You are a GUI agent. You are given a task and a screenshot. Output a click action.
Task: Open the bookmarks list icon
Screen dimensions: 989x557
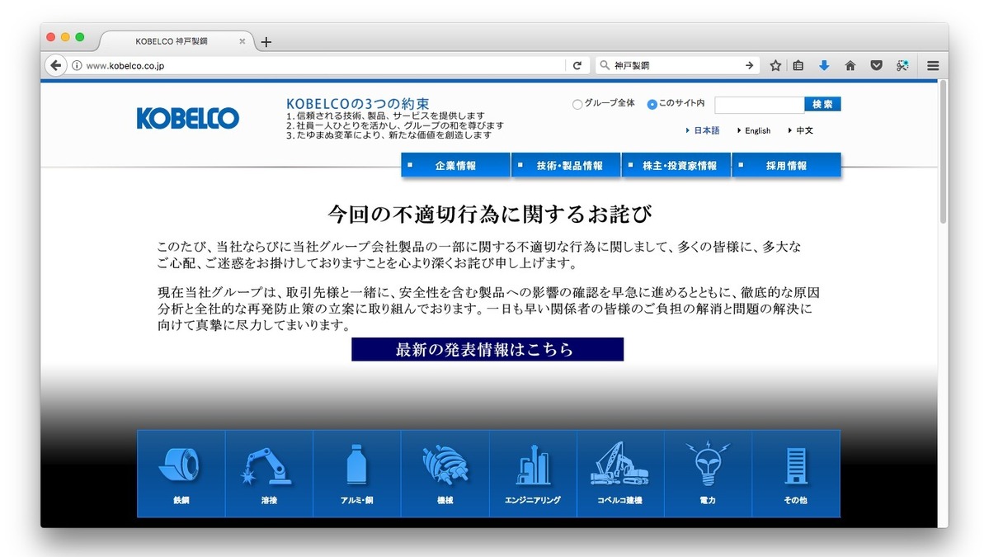click(798, 66)
